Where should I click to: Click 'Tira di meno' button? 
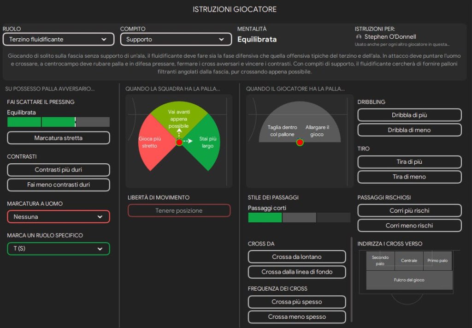click(x=409, y=177)
